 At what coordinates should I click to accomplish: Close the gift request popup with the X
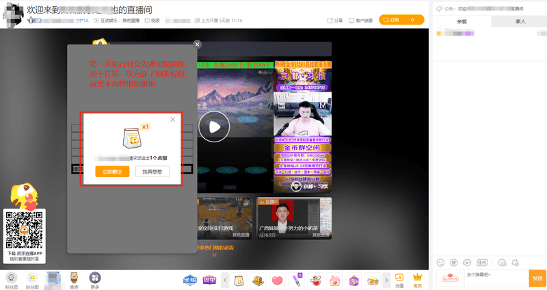click(x=173, y=119)
